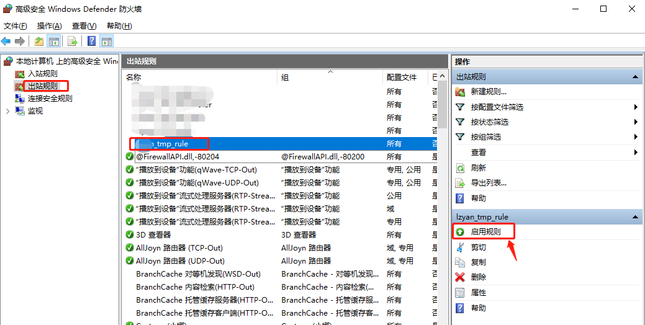Click 删除 with the red X icon
The height and width of the screenshot is (325, 645).
click(x=479, y=277)
